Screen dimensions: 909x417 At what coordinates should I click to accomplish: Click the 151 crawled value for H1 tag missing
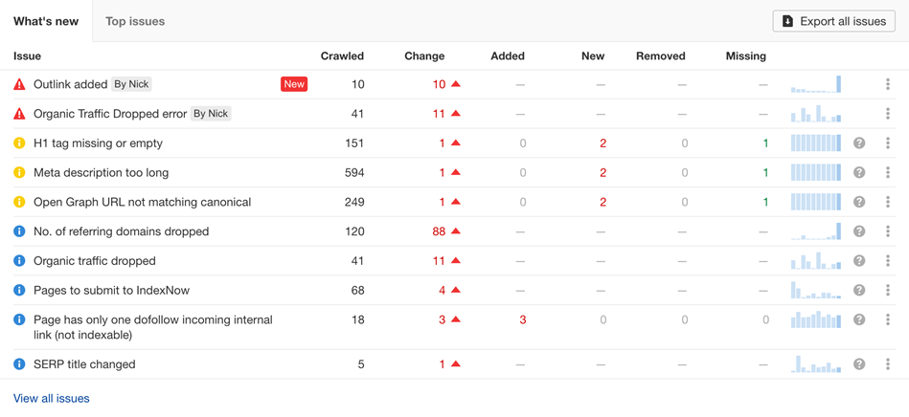354,143
